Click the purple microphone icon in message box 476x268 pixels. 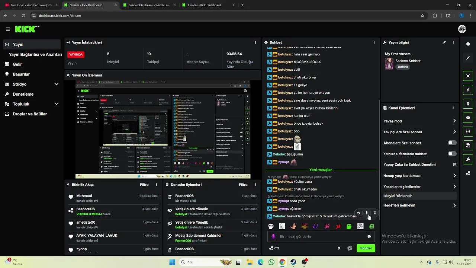[274, 236]
